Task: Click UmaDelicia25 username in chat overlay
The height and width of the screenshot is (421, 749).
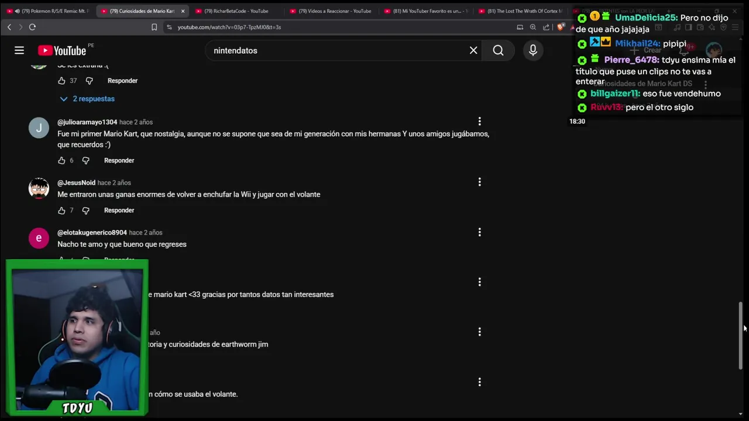Action: pos(646,18)
